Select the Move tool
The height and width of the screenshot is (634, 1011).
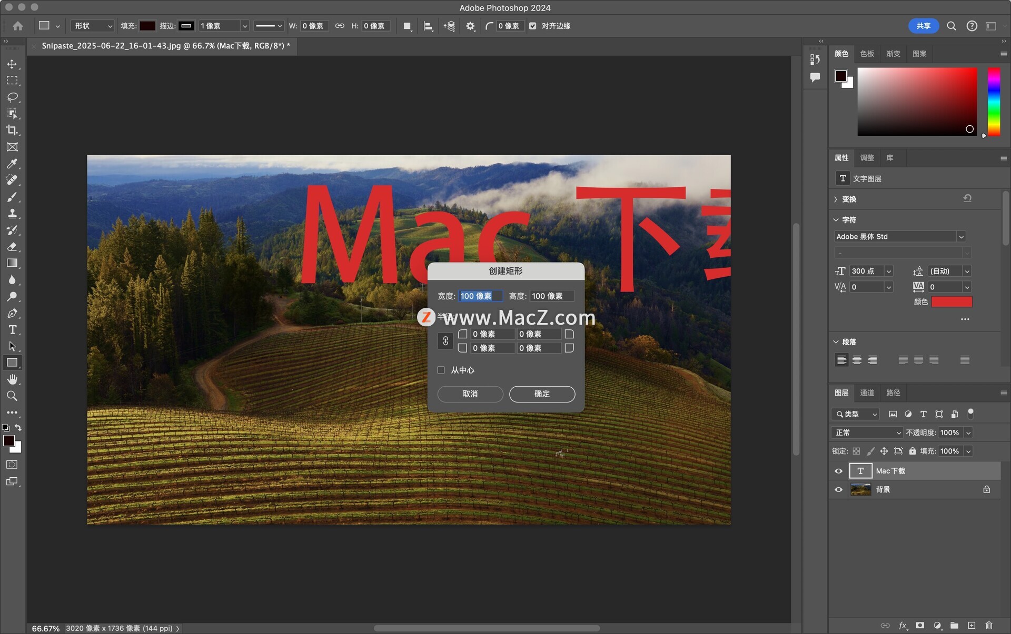click(12, 64)
